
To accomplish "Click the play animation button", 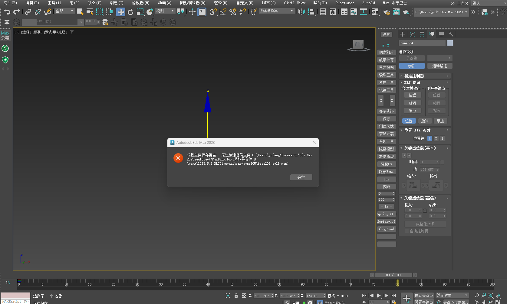I will coord(379,296).
